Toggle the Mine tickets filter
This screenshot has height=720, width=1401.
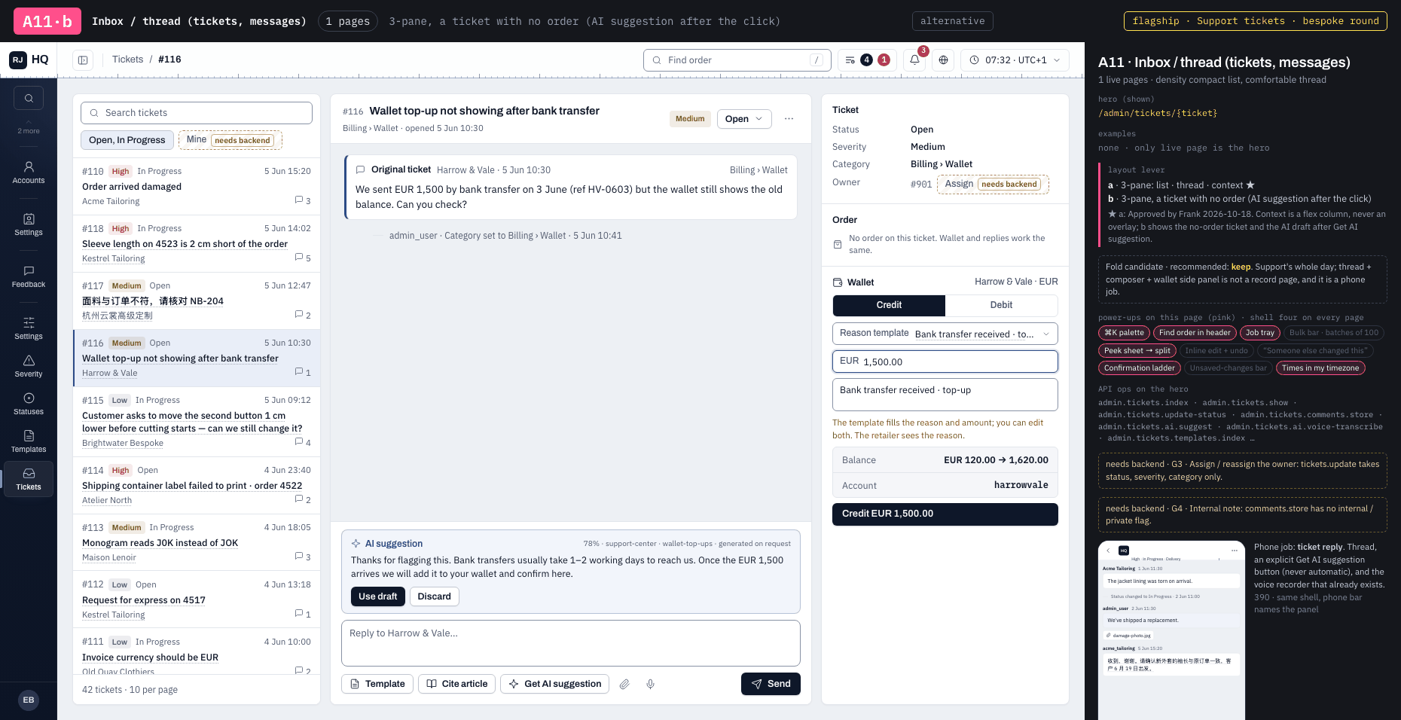point(230,140)
